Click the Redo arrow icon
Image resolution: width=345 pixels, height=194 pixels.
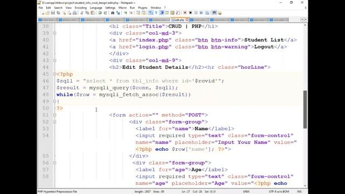pos(106,13)
